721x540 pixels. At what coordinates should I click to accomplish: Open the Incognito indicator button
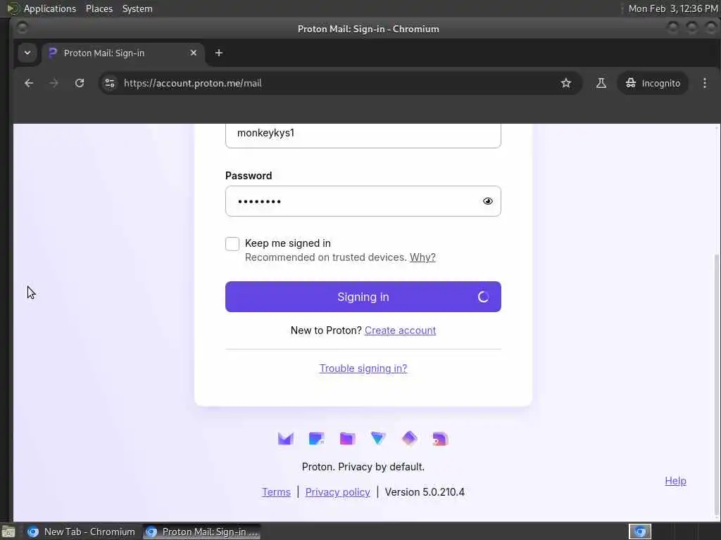[x=653, y=83]
